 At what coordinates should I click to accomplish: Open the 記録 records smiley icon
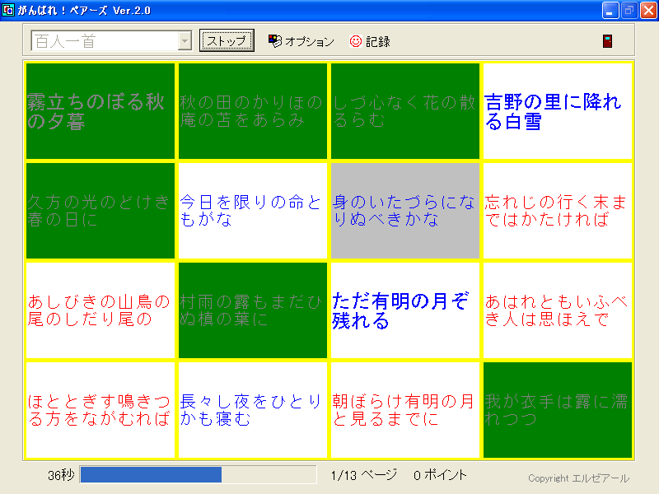tap(356, 41)
